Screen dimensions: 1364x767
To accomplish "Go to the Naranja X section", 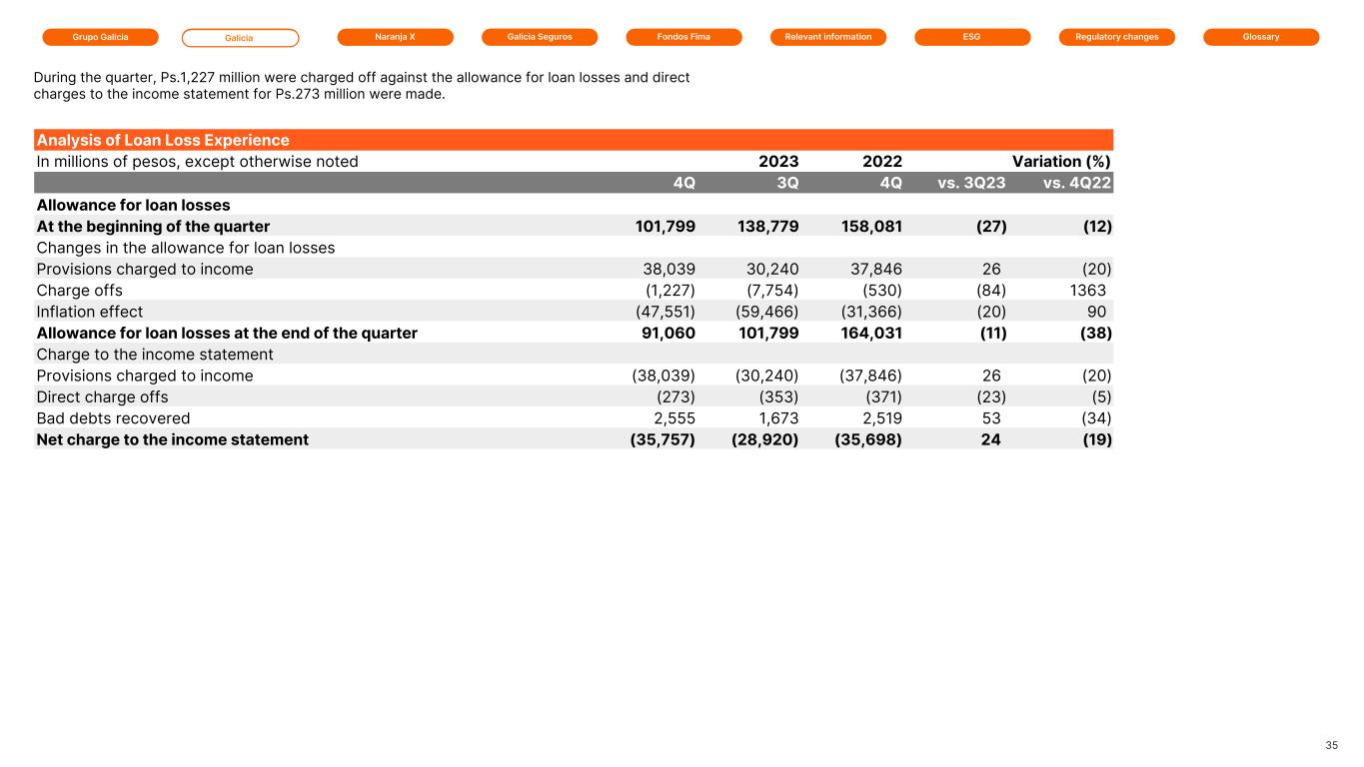I will tap(396, 37).
